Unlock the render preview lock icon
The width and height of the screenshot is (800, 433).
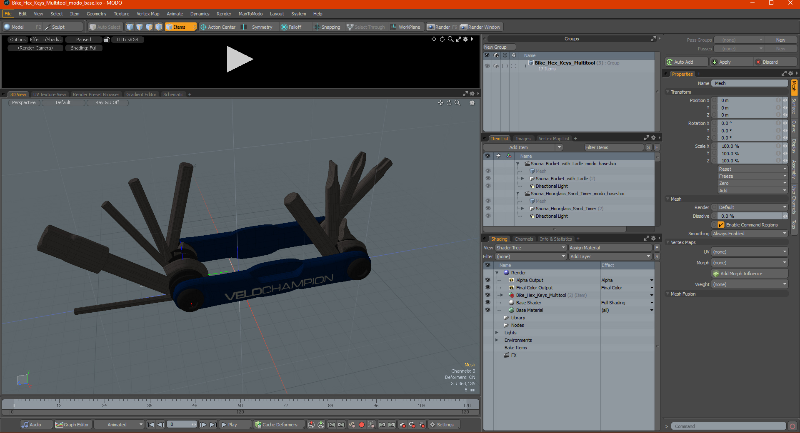pos(107,40)
